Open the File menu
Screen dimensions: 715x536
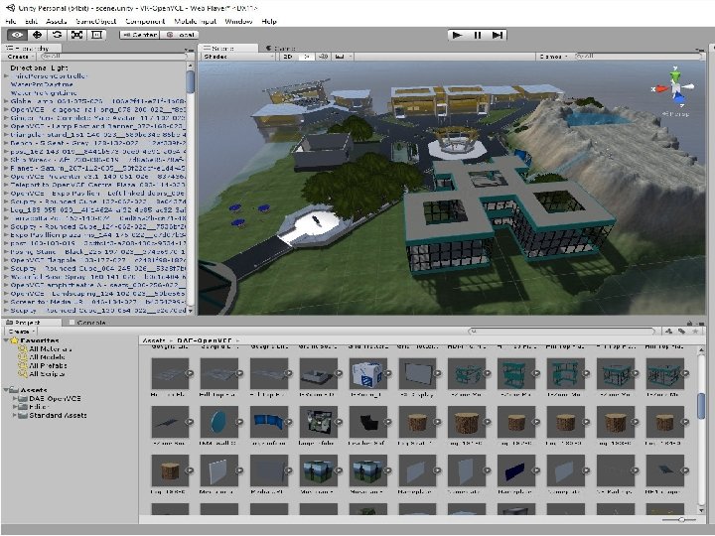(x=11, y=21)
